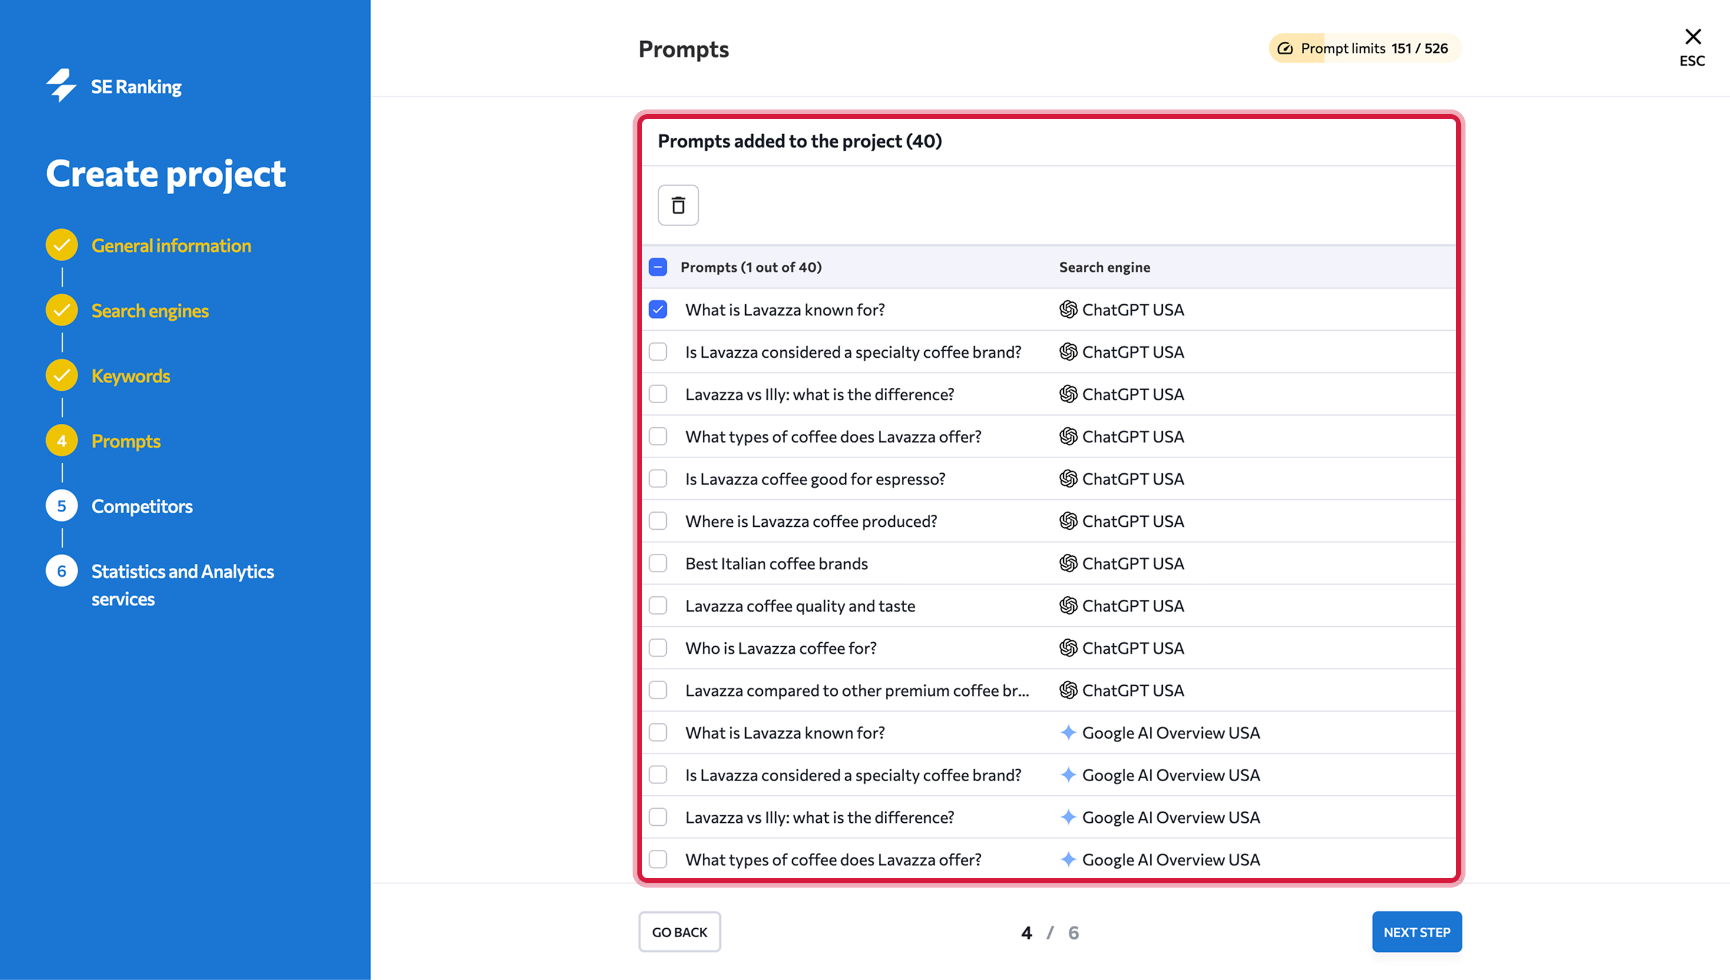Click ChatGPT icon beside Best Italian coffee brands

pos(1068,563)
